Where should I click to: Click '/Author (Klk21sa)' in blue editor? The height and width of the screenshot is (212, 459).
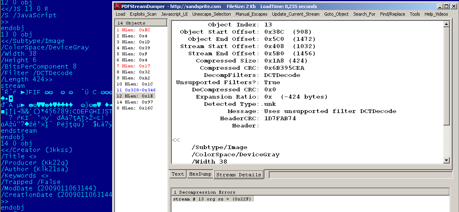coord(34,169)
